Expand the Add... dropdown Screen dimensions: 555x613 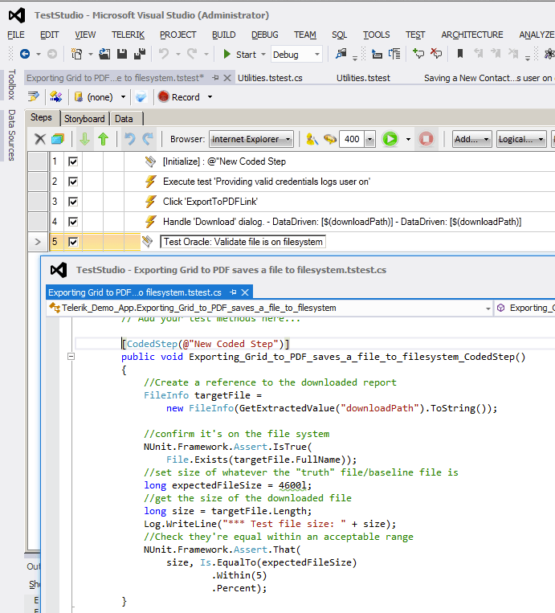click(x=471, y=139)
